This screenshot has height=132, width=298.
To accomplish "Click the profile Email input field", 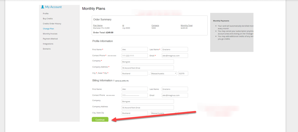I will 175,55.
